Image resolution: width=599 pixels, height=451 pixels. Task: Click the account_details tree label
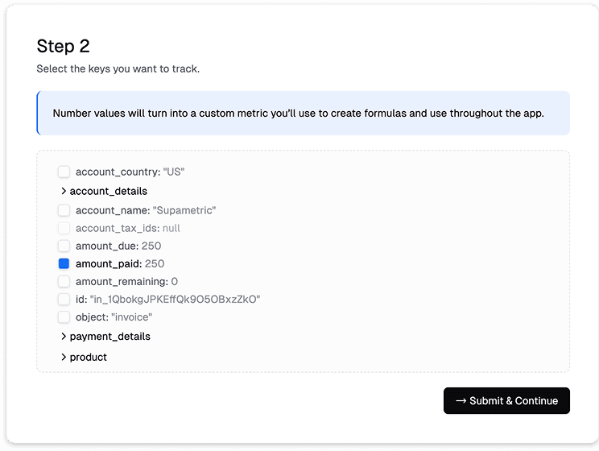pyautogui.click(x=109, y=192)
